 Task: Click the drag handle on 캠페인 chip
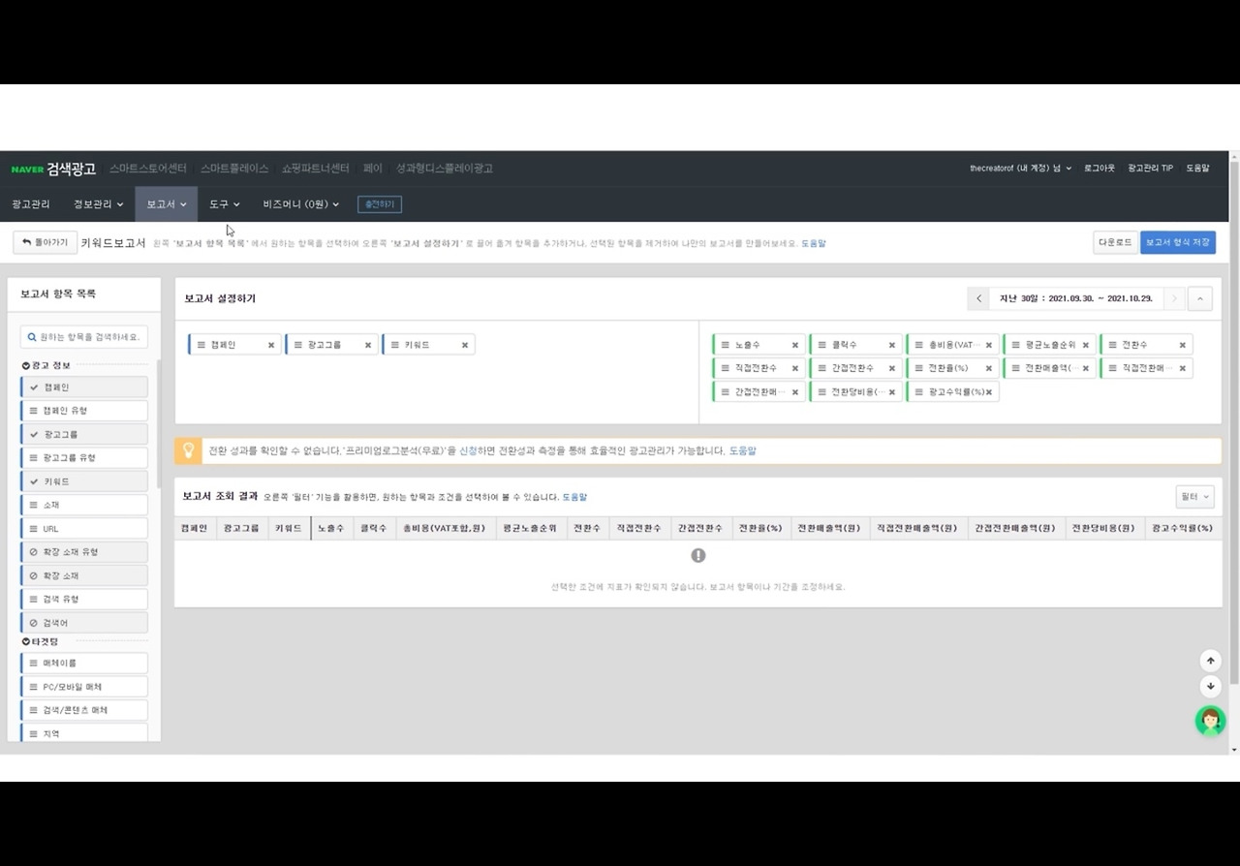pos(201,345)
